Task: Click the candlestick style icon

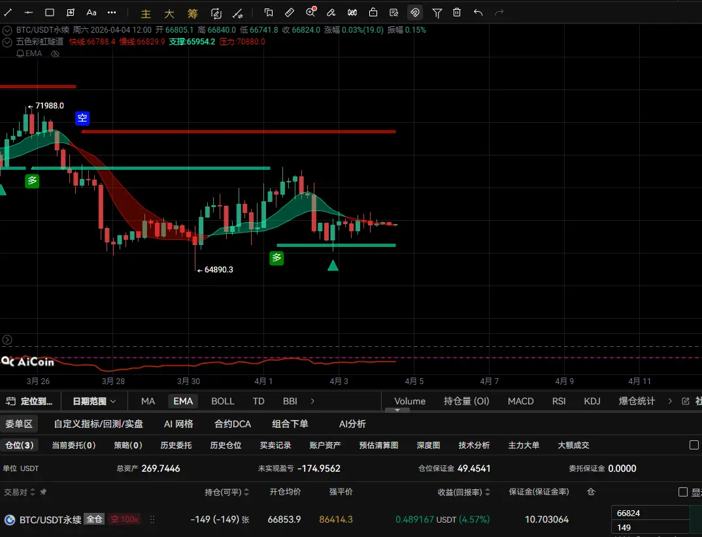Action: click(352, 12)
